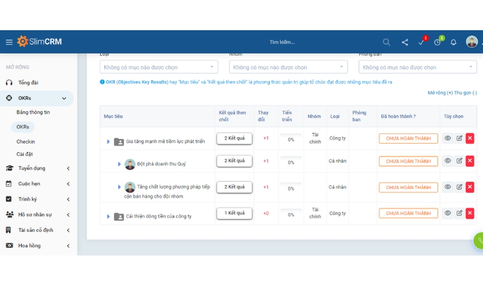Click the info icon beside OKR description
The image size is (483, 302).
(102, 82)
